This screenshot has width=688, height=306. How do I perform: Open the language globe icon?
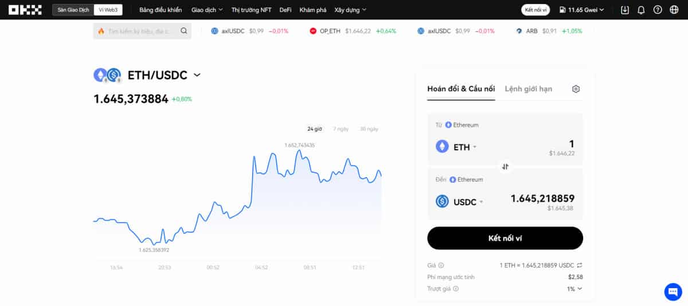click(x=674, y=10)
